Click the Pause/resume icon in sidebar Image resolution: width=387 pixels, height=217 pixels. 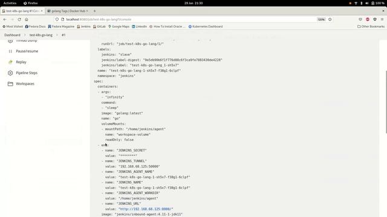click(x=10, y=51)
